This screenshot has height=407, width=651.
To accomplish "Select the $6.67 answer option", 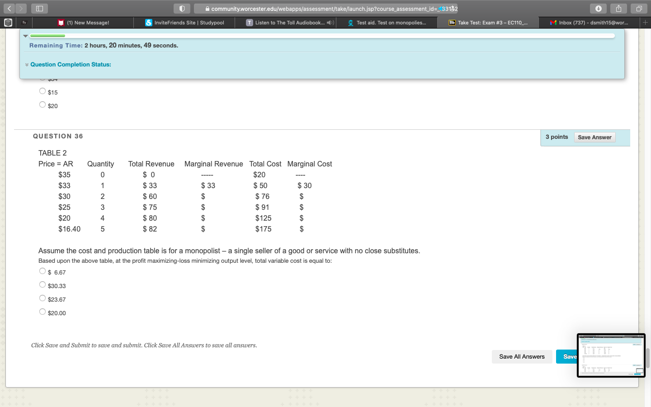I will pos(42,271).
